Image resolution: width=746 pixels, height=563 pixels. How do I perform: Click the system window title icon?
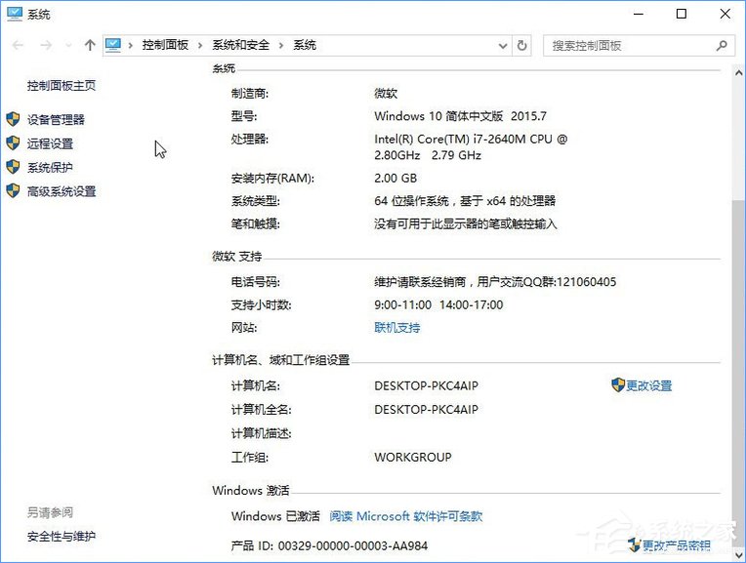[15, 14]
